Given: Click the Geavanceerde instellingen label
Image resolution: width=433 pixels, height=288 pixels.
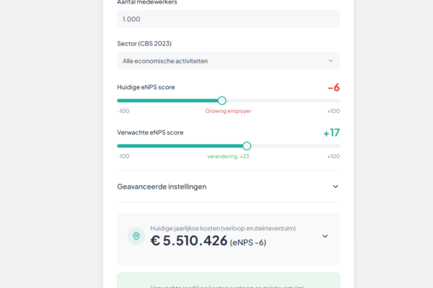Looking at the screenshot, I should tap(162, 186).
